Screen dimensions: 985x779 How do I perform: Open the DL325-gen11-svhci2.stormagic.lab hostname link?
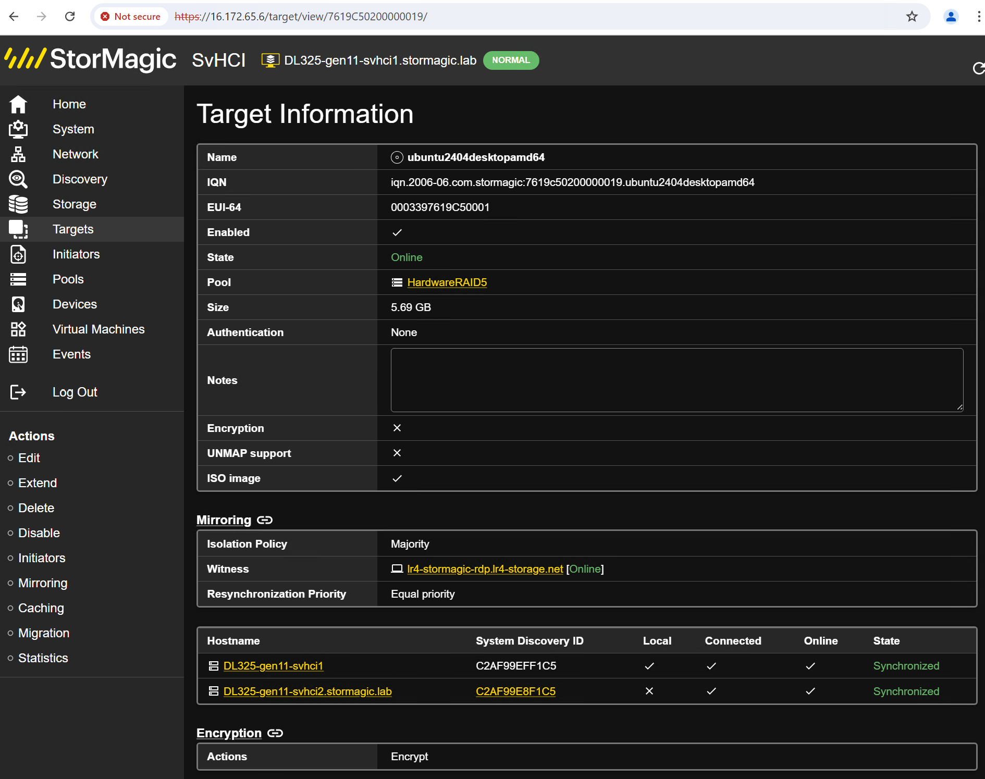pyautogui.click(x=307, y=691)
